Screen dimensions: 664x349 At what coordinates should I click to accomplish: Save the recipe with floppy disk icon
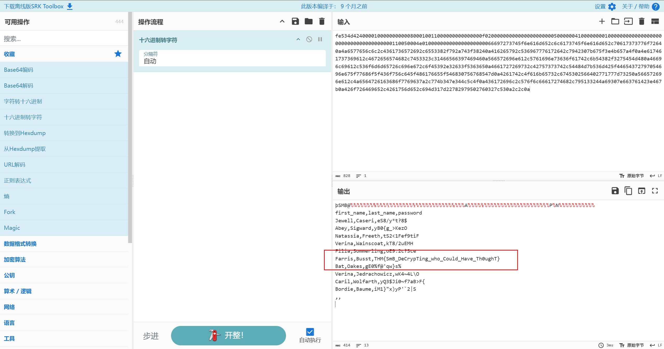pos(295,22)
